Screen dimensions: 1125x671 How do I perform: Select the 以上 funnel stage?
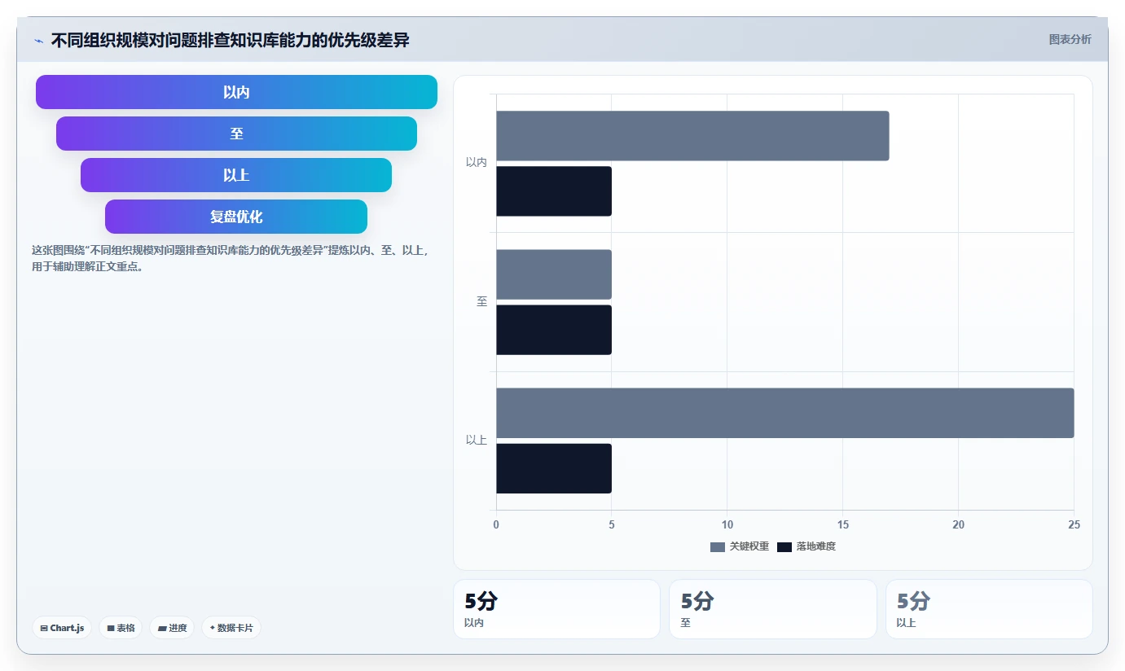(236, 175)
